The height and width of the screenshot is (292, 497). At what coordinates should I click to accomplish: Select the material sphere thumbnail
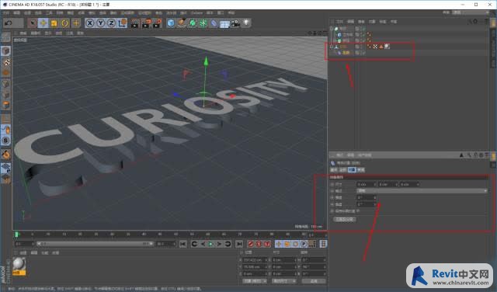(19, 264)
